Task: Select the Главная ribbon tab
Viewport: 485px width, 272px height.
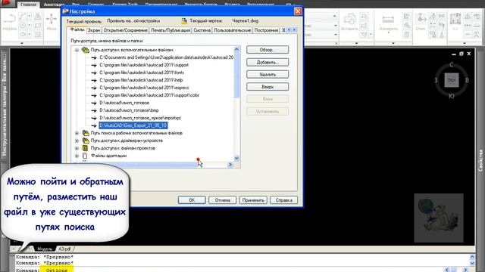Action: click(28, 5)
